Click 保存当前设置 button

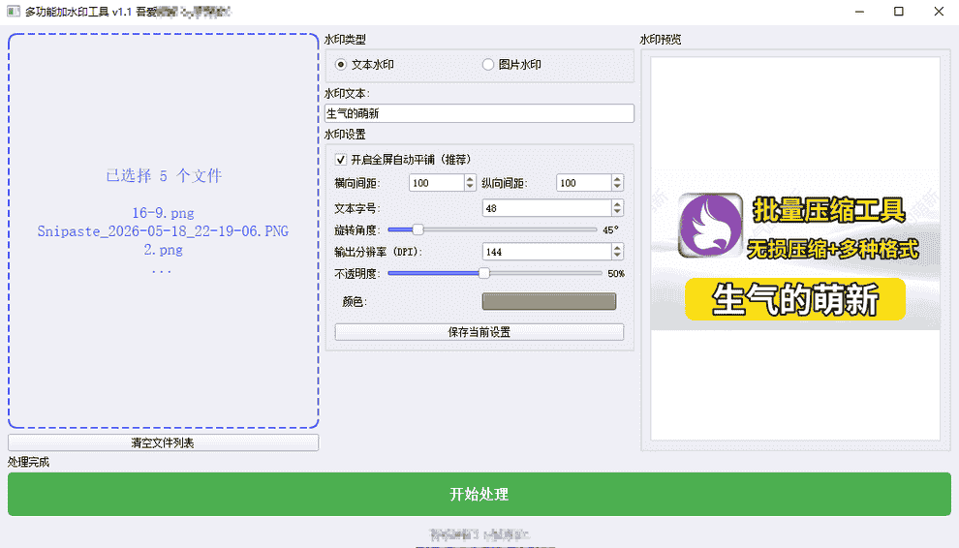[x=479, y=332]
